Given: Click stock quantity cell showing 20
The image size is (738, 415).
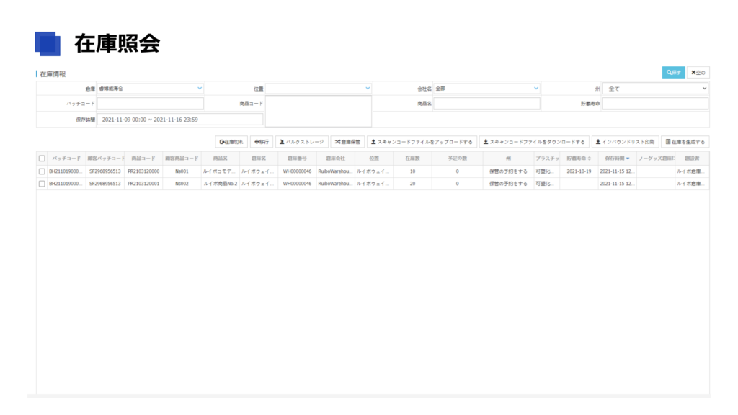Looking at the screenshot, I should (412, 184).
